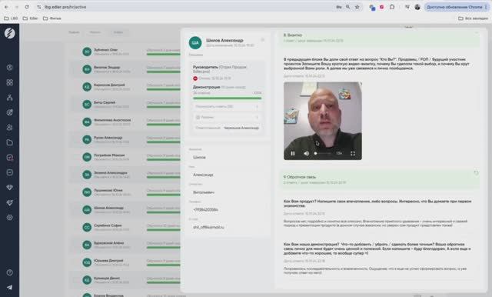Select the second tab above the candidate list
This screenshot has height=297, width=492.
coord(95,32)
